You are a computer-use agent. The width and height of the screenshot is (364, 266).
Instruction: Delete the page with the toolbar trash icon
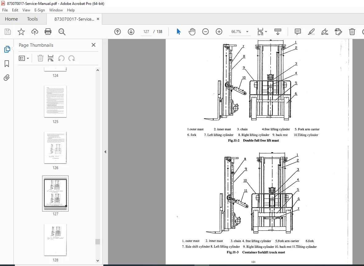[352, 32]
